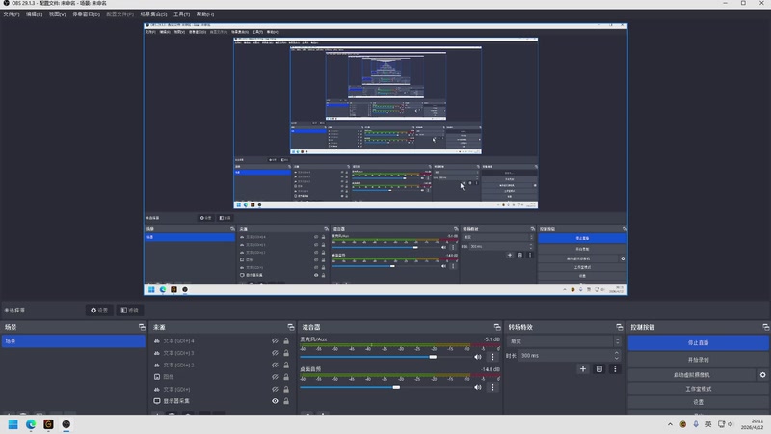Click the OBS Studio taskbar icon
The image size is (771, 434).
(x=66, y=424)
